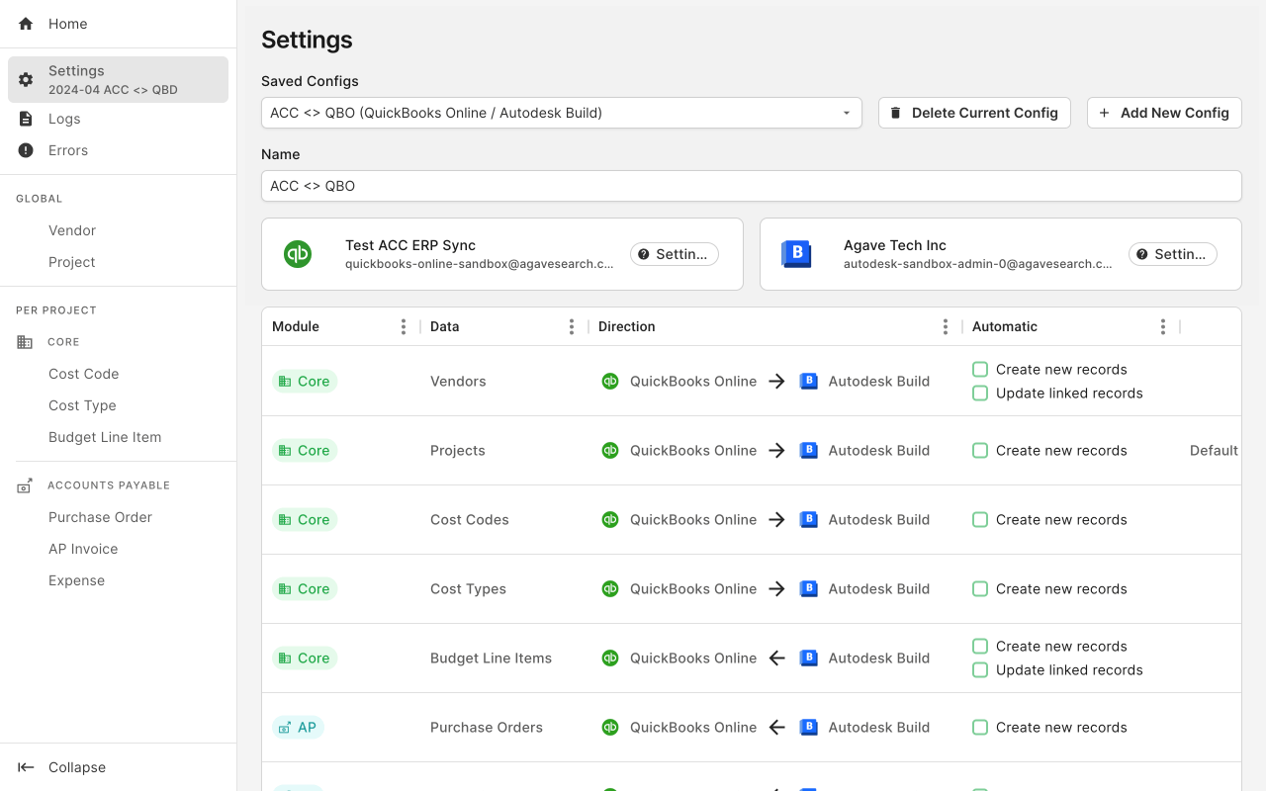Image resolution: width=1266 pixels, height=791 pixels.
Task: Go to global Project page
Action: click(x=72, y=262)
